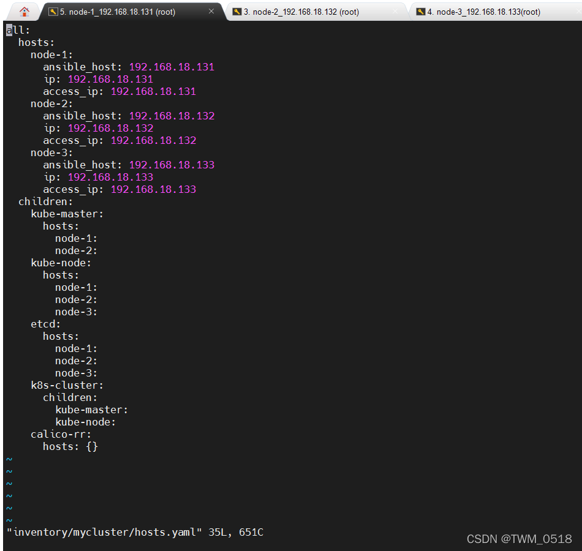582x551 pixels.
Task: Click the "etcd:" group line
Action: click(x=46, y=324)
